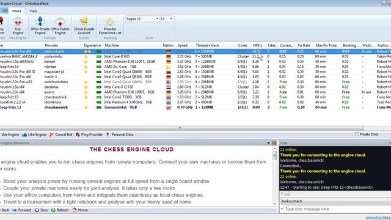Click 'Intel Core i7 920' machine cell
Viewport: 391px width, 220px height.
coord(117,56)
